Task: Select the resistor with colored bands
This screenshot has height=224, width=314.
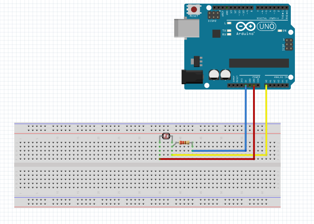Action: pos(184,143)
